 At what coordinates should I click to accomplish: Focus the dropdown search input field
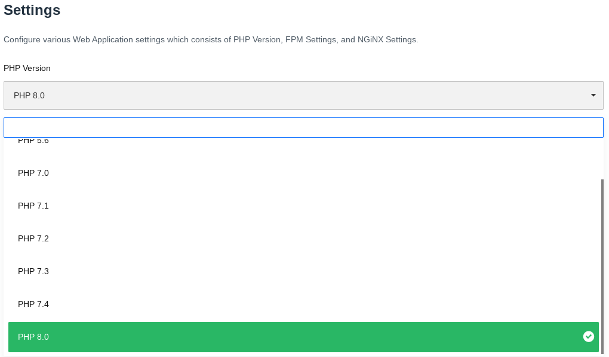point(303,128)
